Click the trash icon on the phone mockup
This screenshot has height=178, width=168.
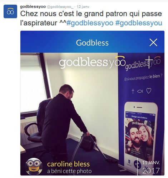(x=129, y=162)
